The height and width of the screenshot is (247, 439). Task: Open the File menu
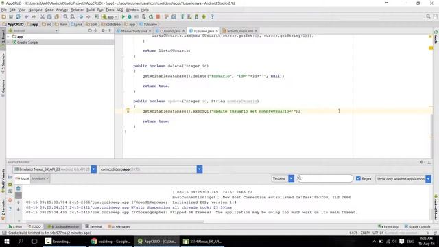[x=4, y=10]
